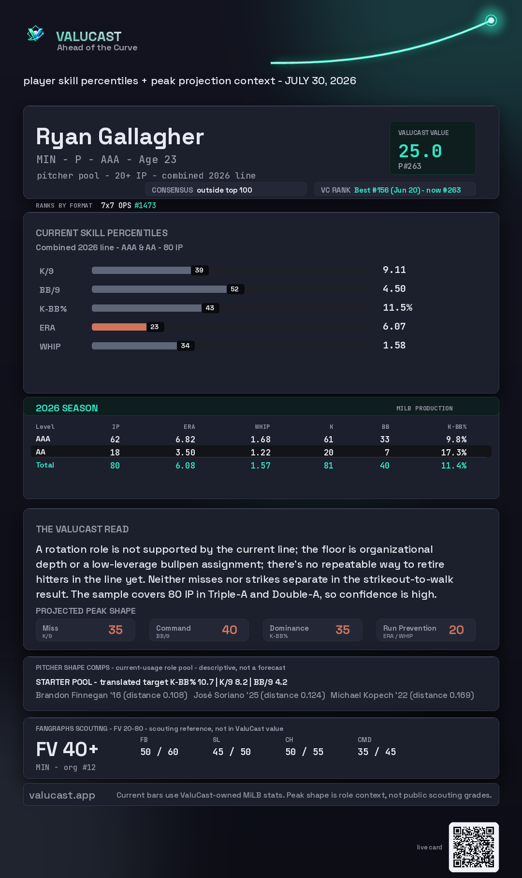
Task: Click the 7x7 OPS #1473 rank
Action: pos(129,205)
